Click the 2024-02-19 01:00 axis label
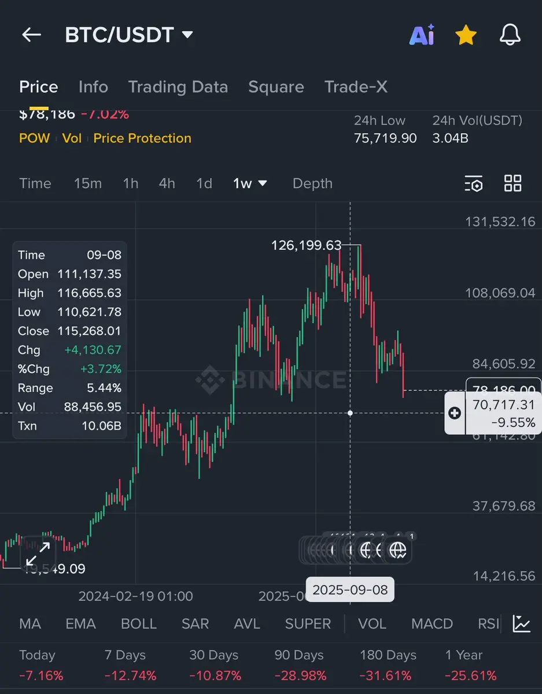The width and height of the screenshot is (542, 694). click(x=136, y=596)
